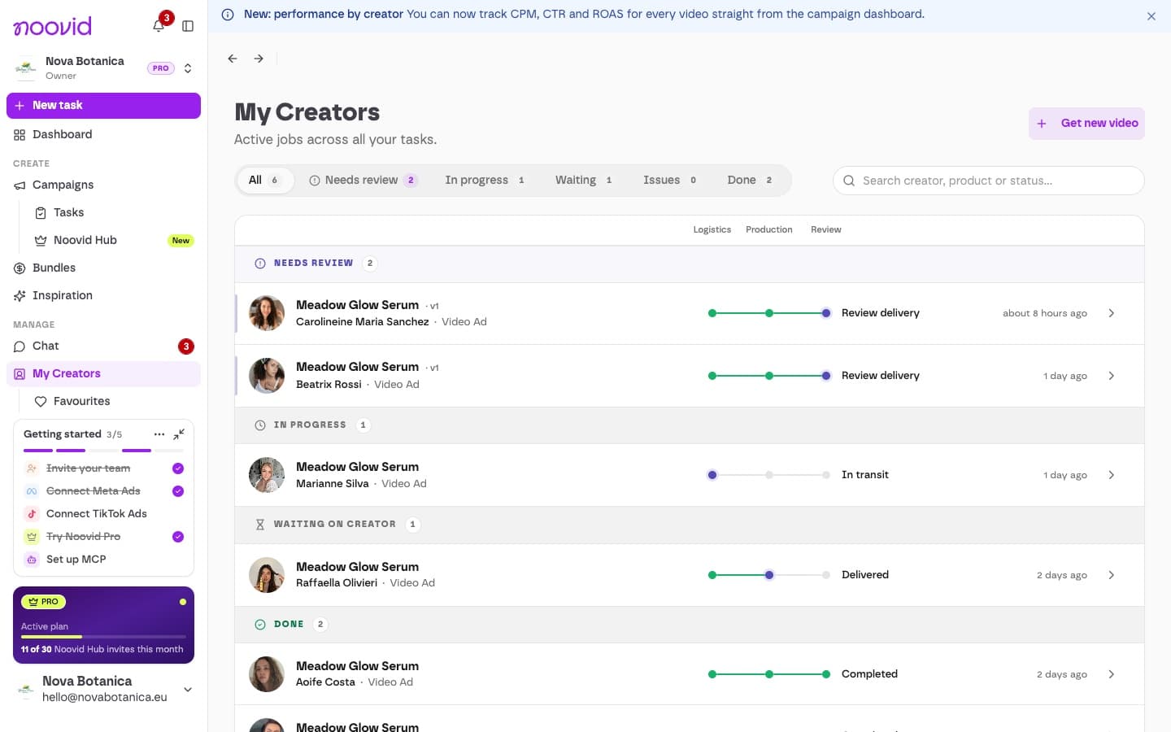Screen dimensions: 1171x732
Task: Open Campaigns in the sidebar
Action: pos(103,185)
